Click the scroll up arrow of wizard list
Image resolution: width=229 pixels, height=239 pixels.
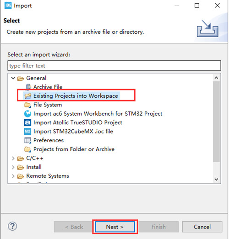[216, 78]
